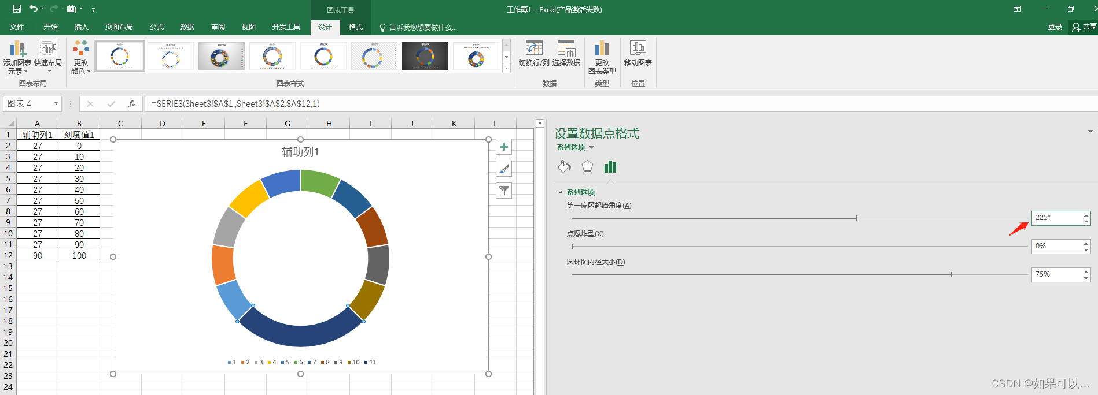
Task: Click the Insert Function fx icon
Action: point(132,104)
